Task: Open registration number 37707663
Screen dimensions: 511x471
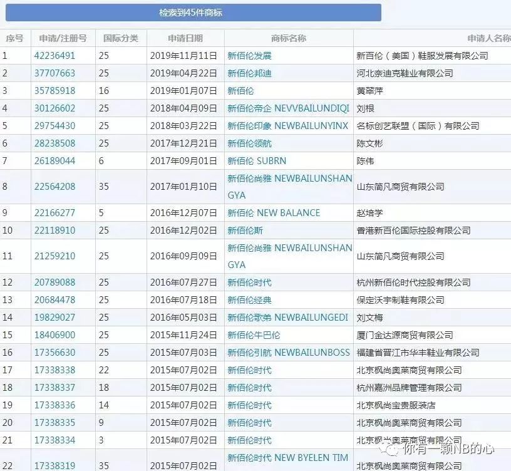Action: [54, 73]
